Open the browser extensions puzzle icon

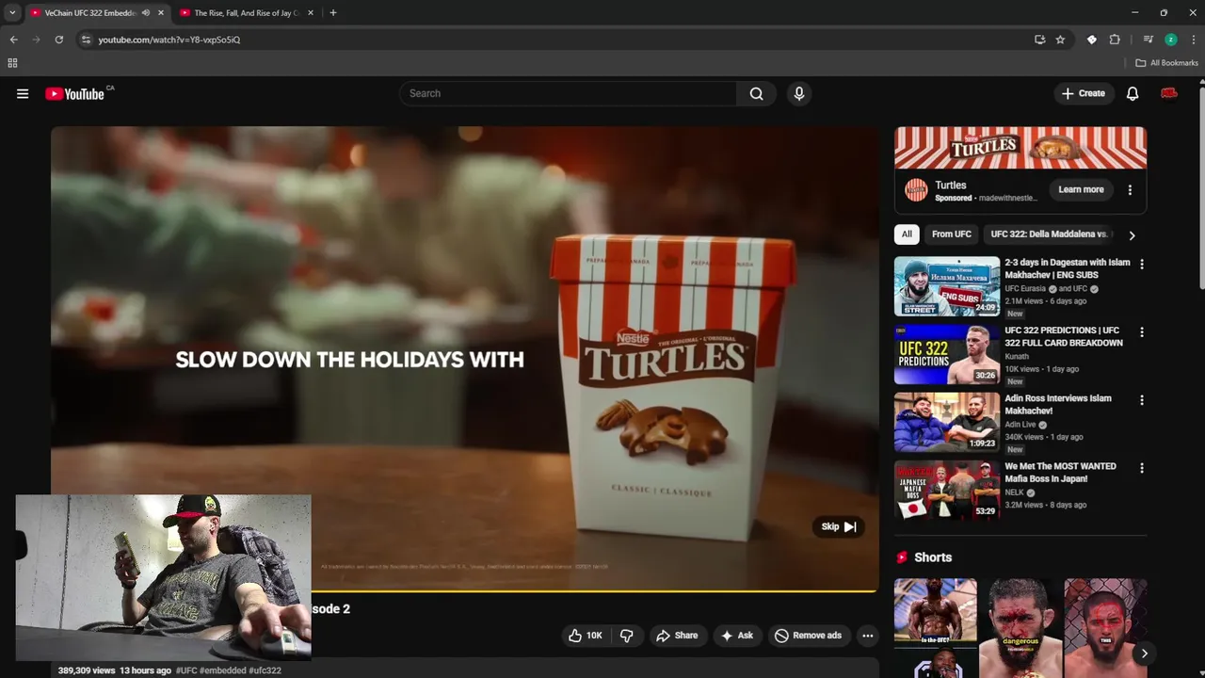coord(1115,40)
